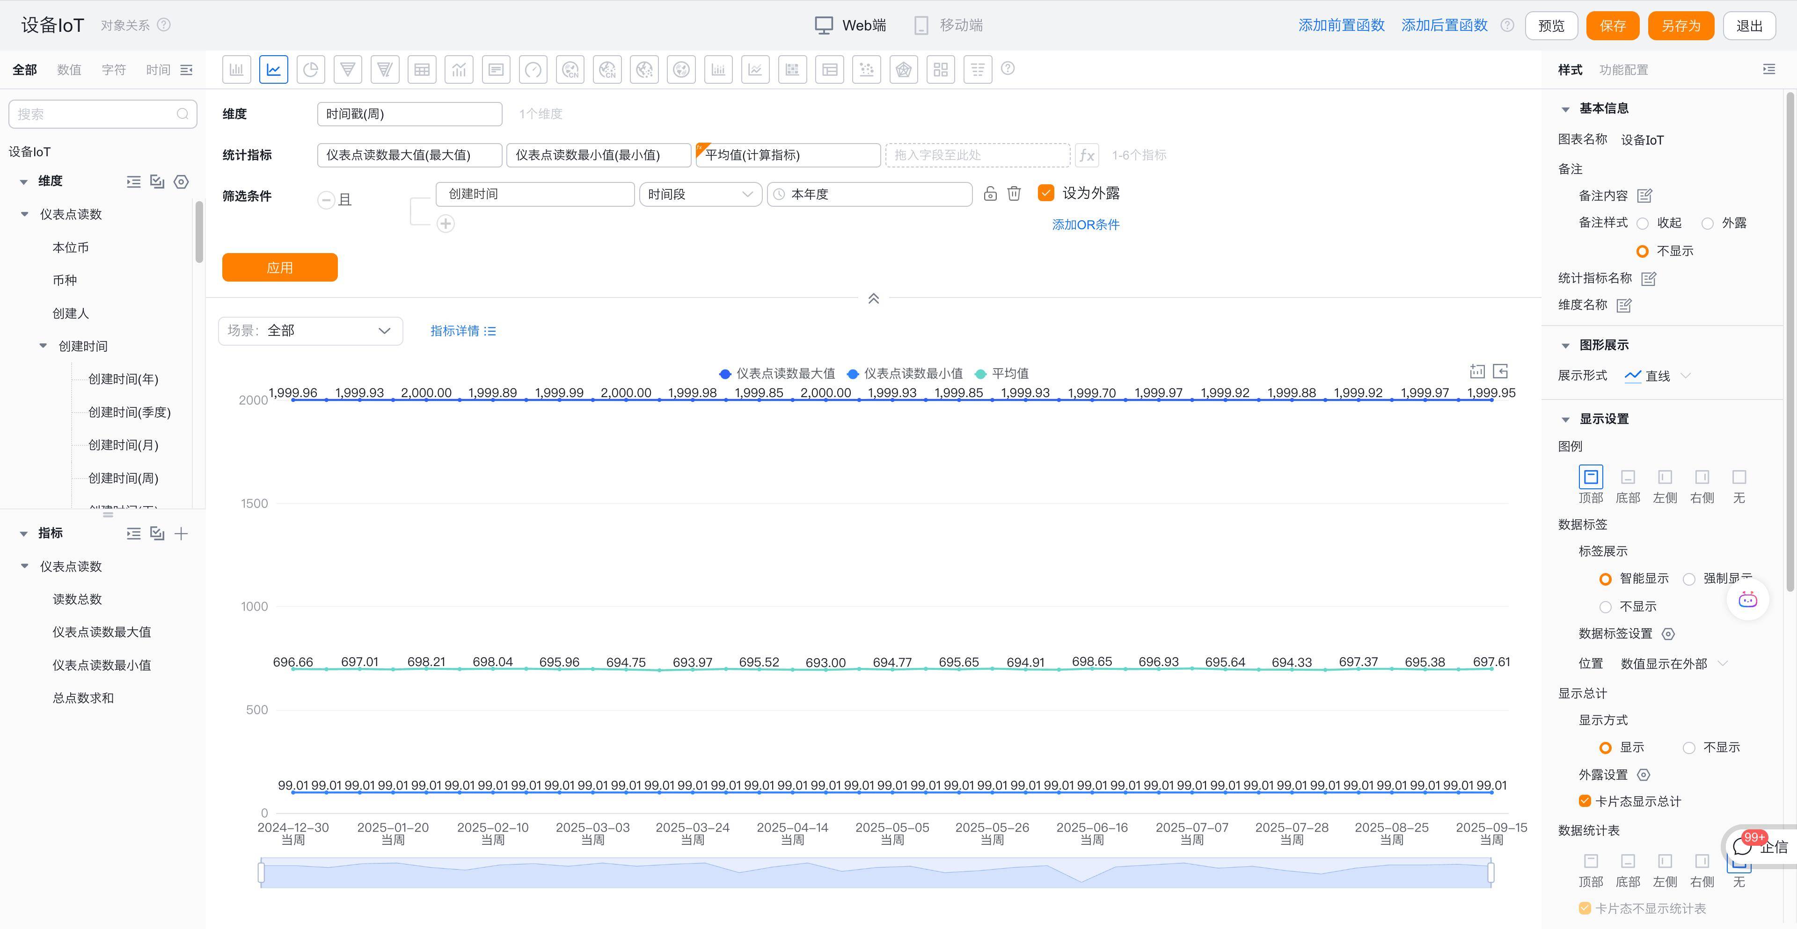The width and height of the screenshot is (1797, 929).
Task: Click the 添加OR条件 link
Action: 1085,225
